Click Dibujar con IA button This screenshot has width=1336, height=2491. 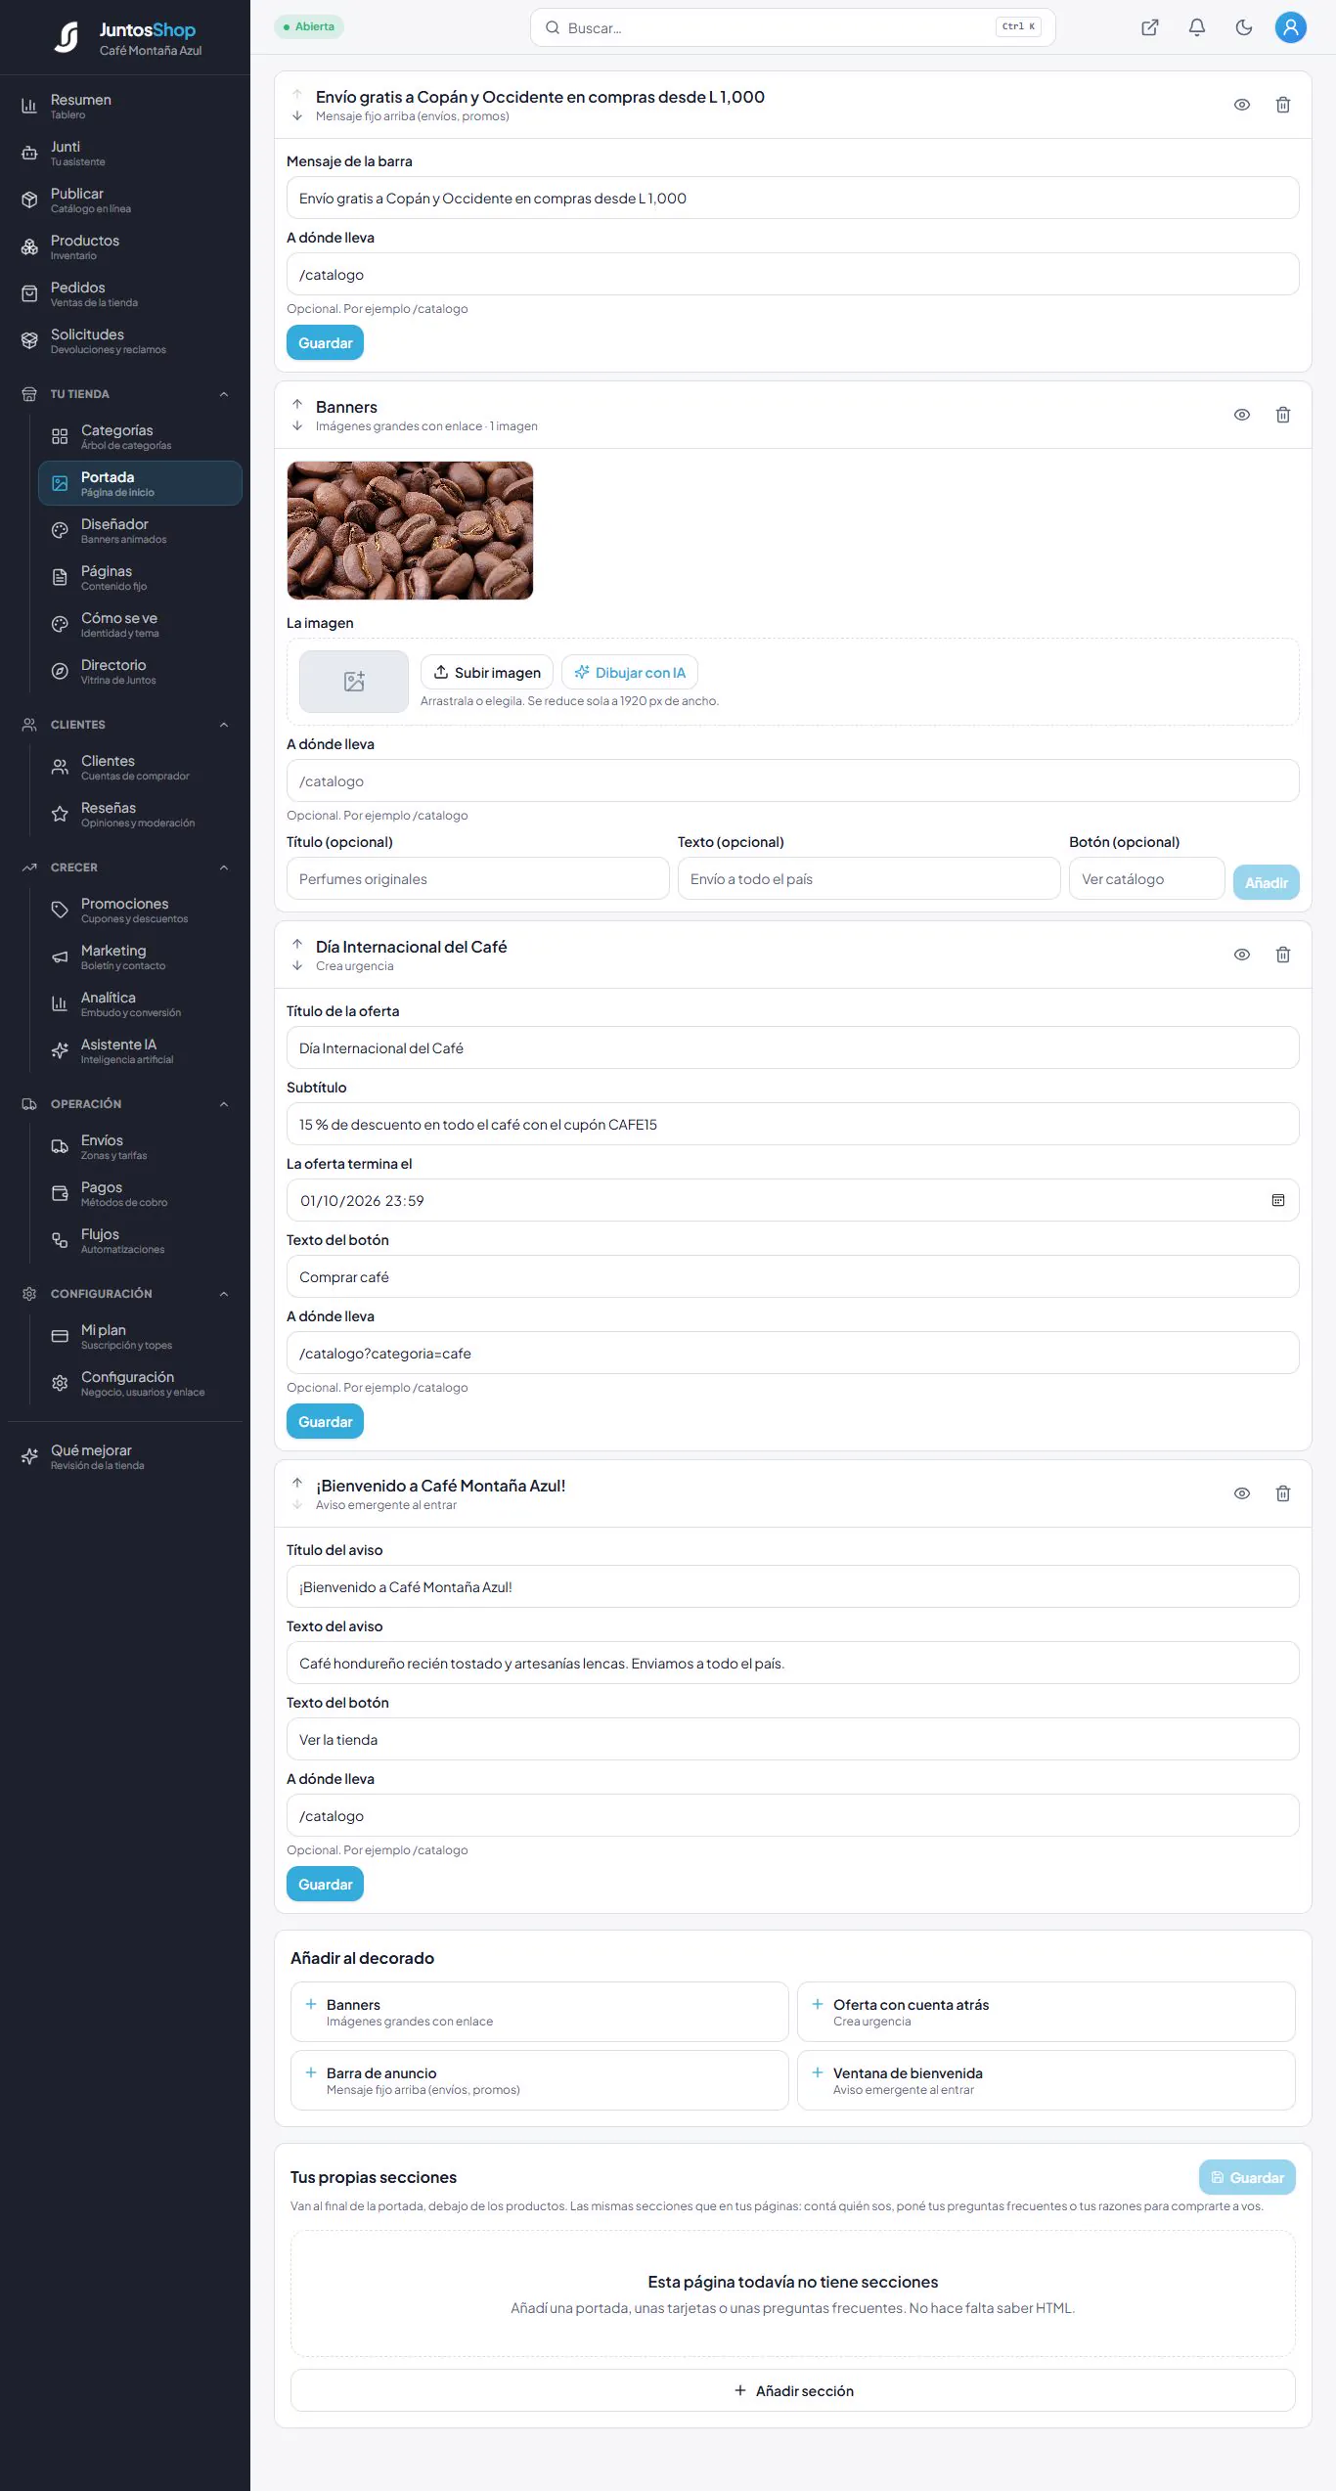pos(630,672)
